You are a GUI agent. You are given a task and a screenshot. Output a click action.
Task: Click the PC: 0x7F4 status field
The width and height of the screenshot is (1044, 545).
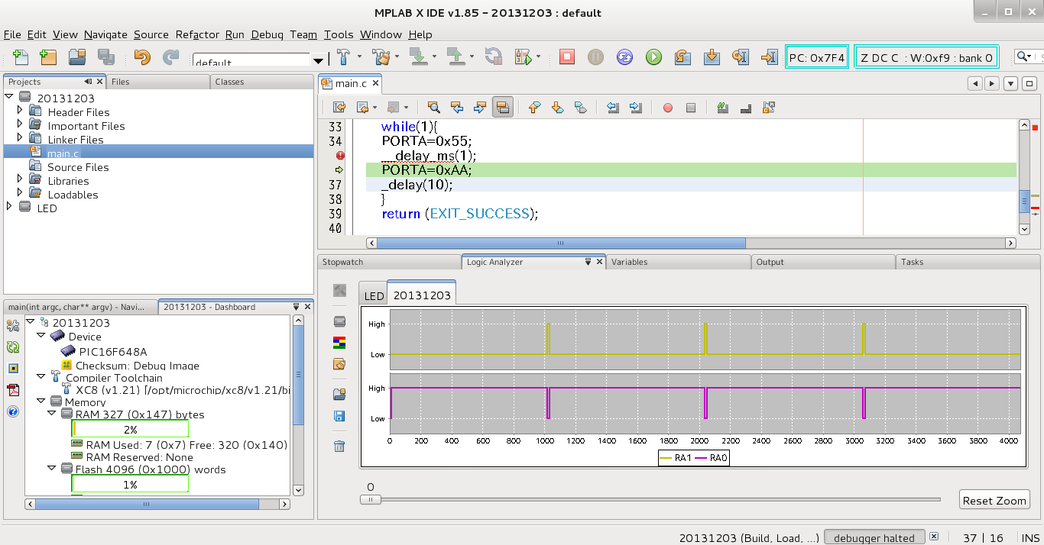[817, 57]
